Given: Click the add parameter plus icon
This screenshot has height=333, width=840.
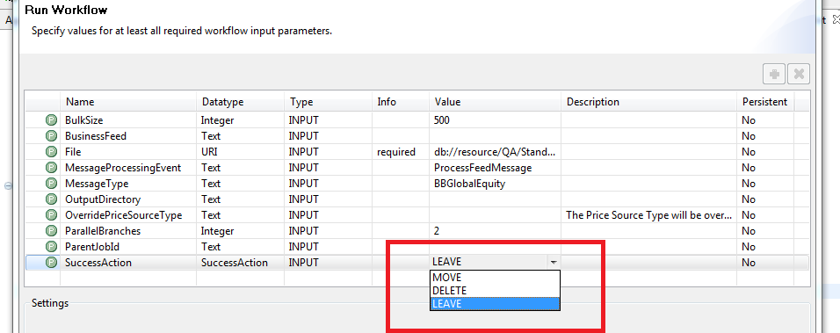Looking at the screenshot, I should [773, 75].
